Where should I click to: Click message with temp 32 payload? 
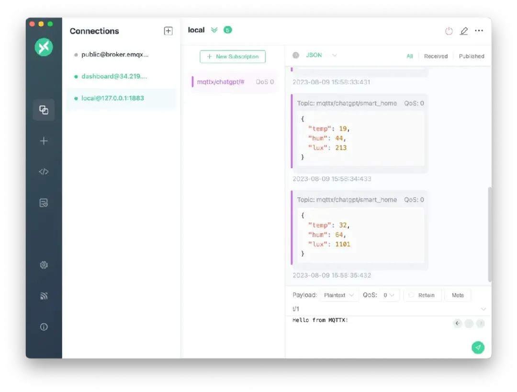tap(360, 230)
